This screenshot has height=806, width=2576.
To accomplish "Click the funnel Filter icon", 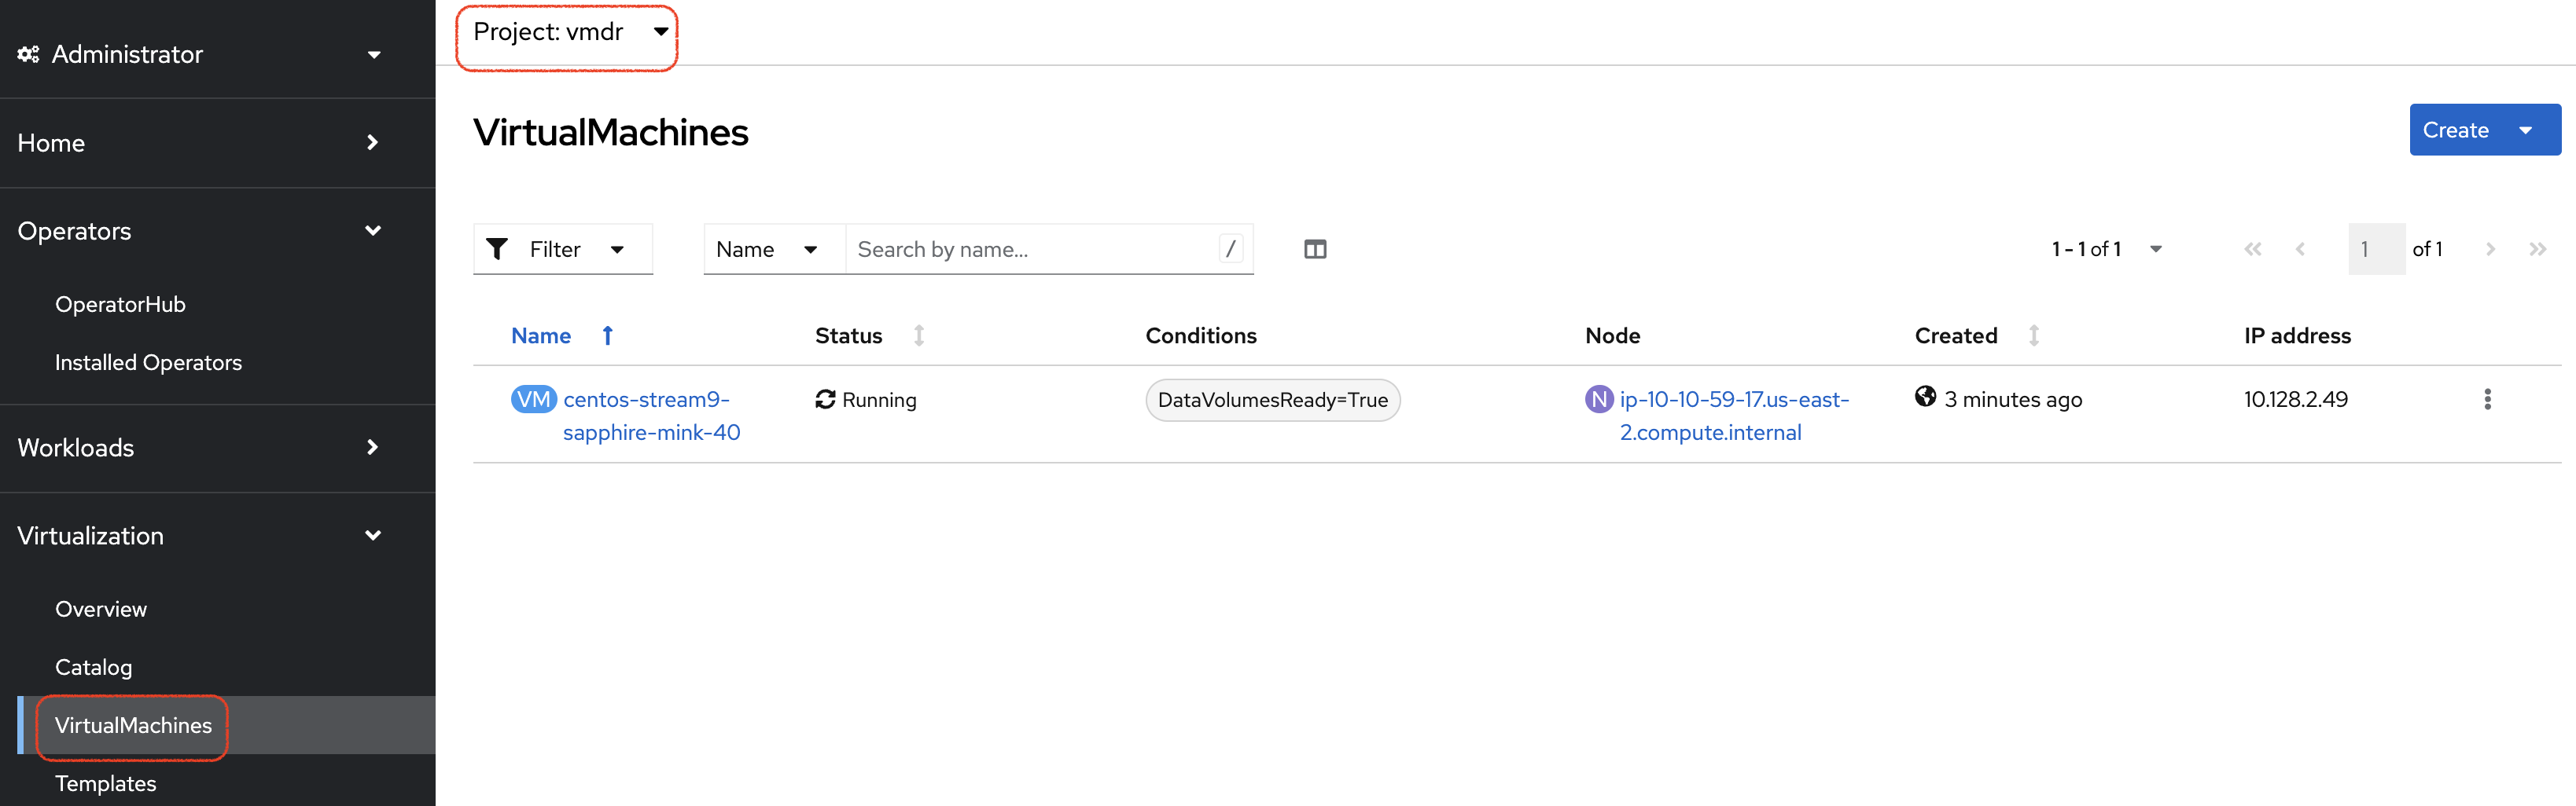I will [497, 249].
